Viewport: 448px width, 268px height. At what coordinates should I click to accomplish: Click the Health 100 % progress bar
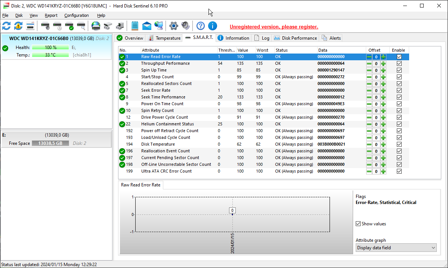click(x=50, y=48)
